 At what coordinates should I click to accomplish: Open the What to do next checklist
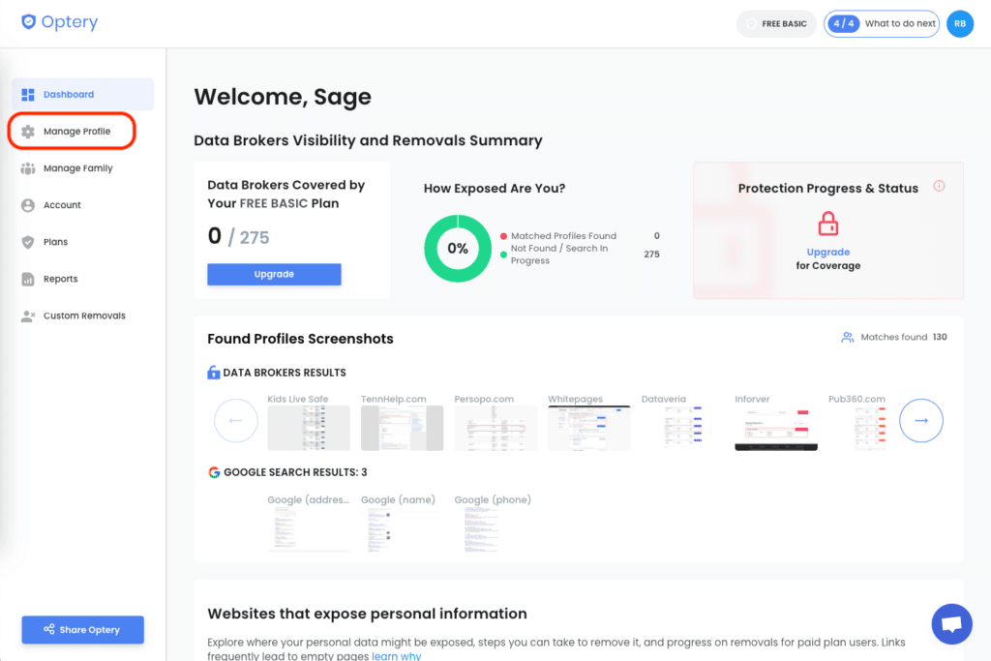(881, 24)
